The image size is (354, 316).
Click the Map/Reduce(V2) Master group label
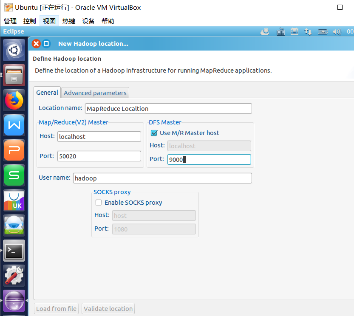pyautogui.click(x=74, y=122)
